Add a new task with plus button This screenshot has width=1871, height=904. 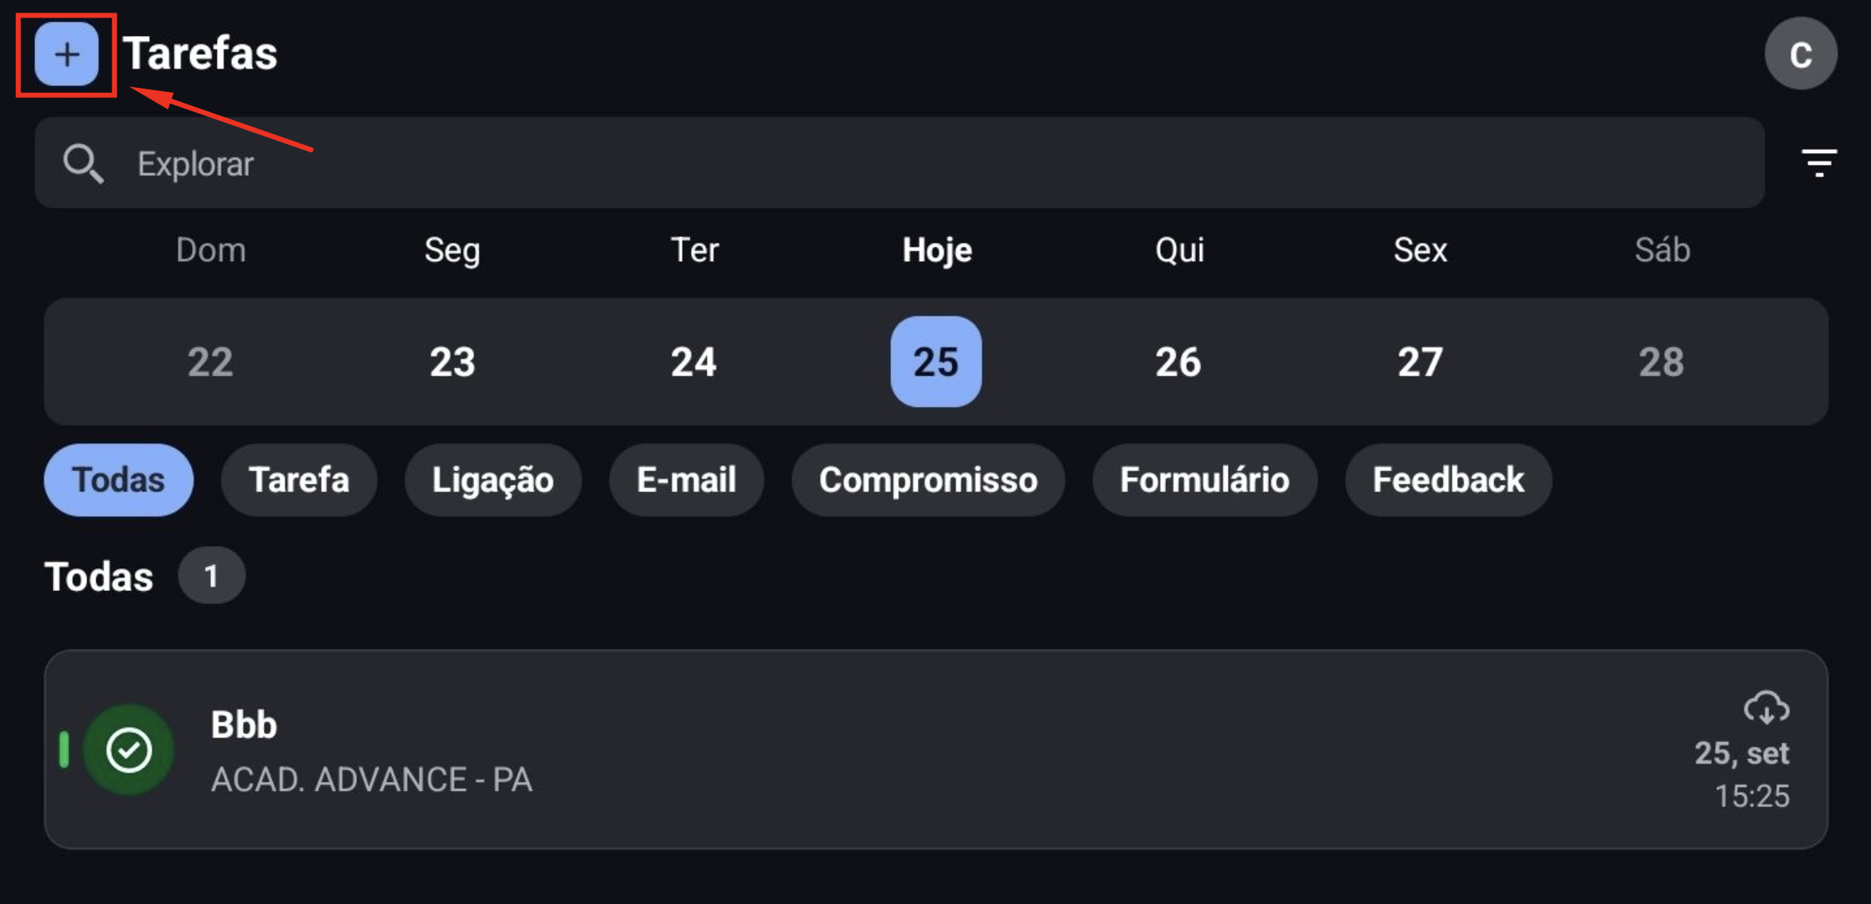pyautogui.click(x=66, y=54)
